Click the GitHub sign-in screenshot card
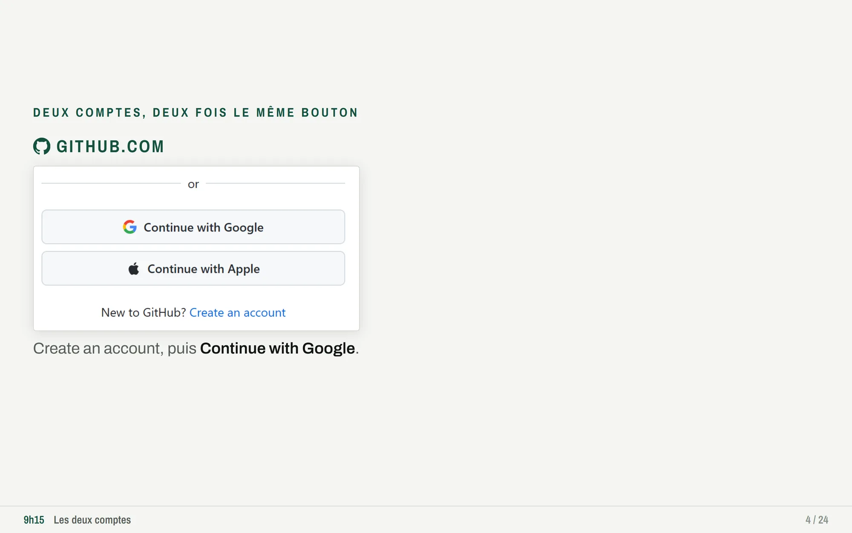Image resolution: width=852 pixels, height=533 pixels. point(196,248)
